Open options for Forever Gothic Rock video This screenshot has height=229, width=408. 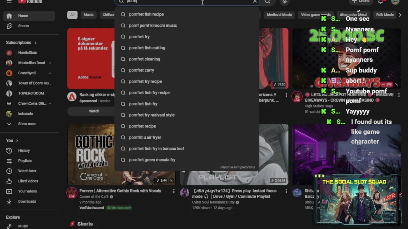174,191
